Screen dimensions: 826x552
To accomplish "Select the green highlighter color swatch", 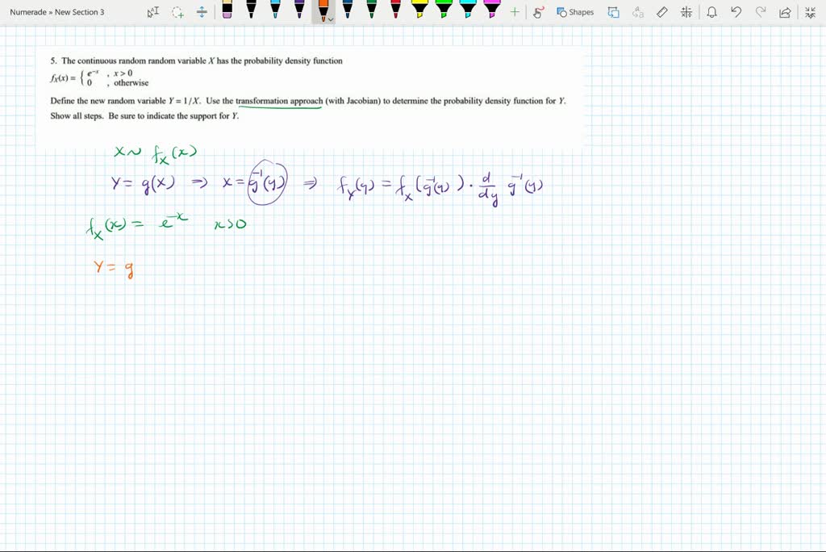I will (443, 11).
